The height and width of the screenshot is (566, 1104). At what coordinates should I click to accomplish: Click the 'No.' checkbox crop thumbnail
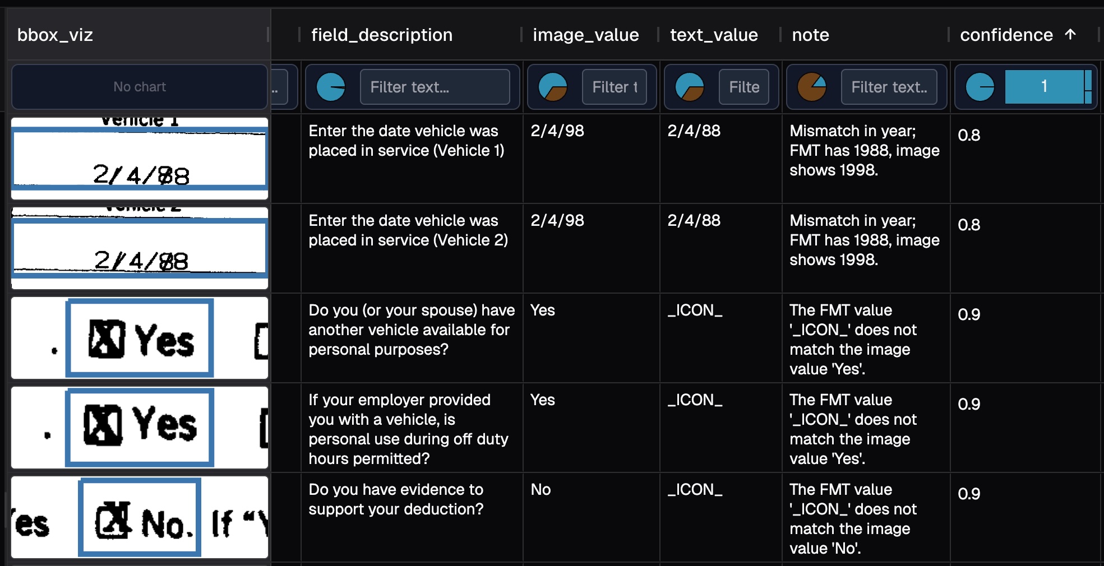[140, 517]
